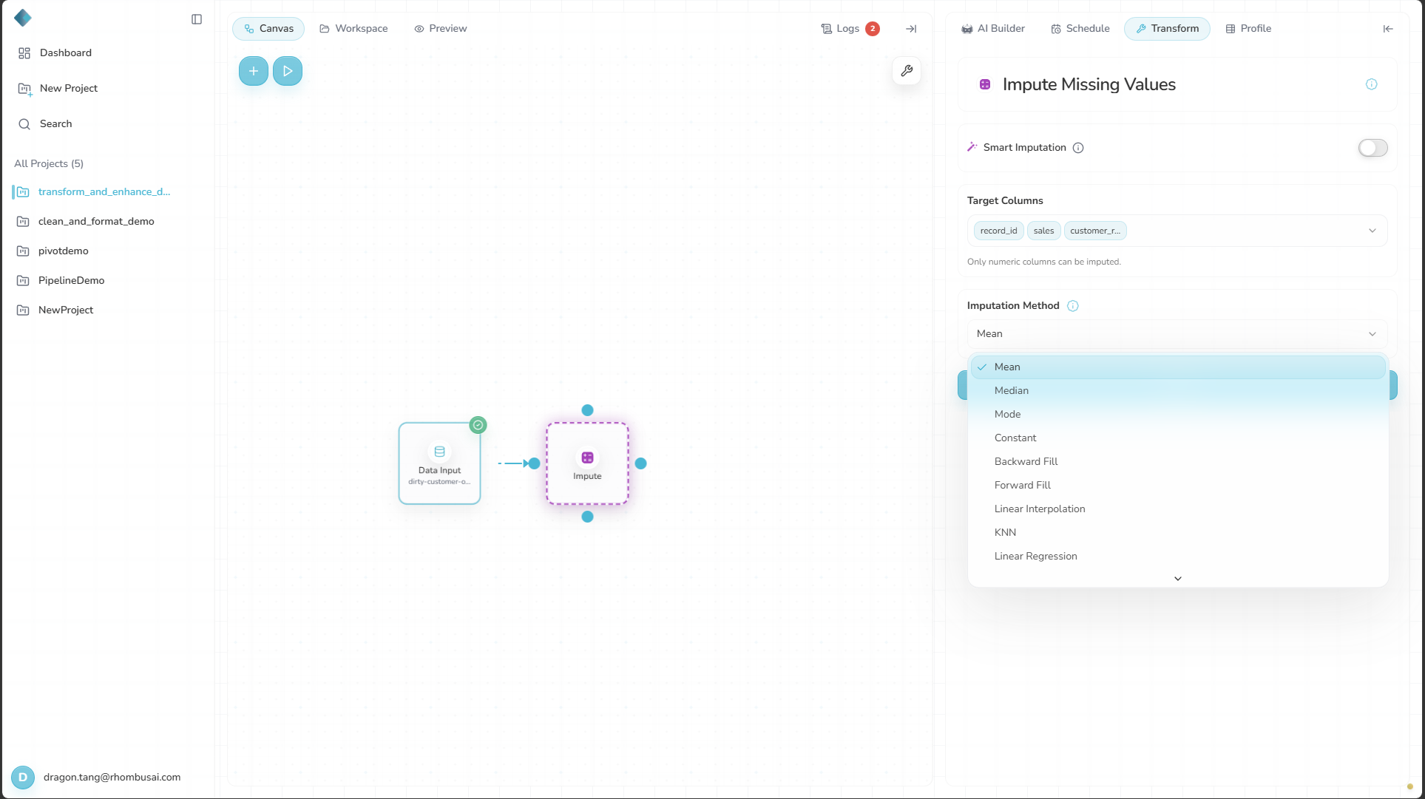Open the Profile tab
Image resolution: width=1425 pixels, height=799 pixels.
(1248, 29)
